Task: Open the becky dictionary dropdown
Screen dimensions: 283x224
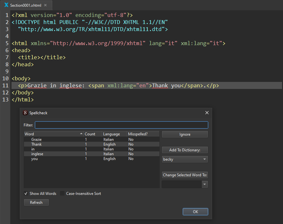Action: coord(185,159)
